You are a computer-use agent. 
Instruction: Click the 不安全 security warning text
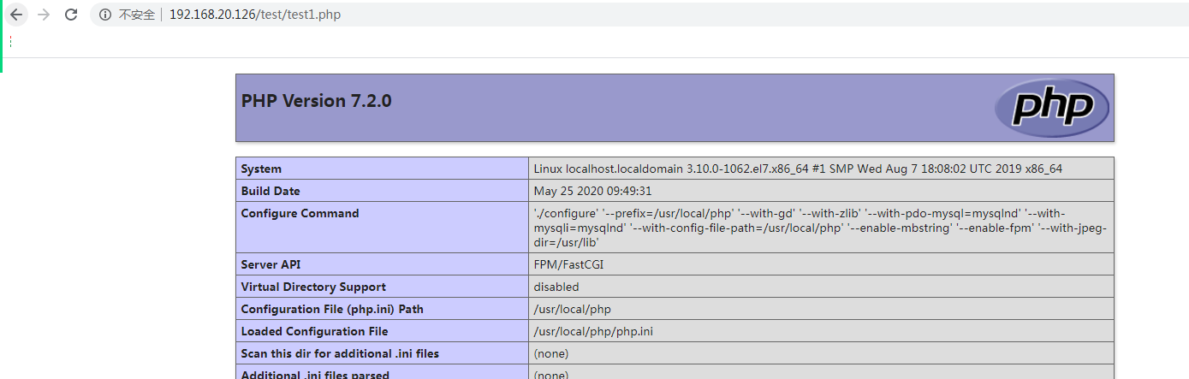click(x=137, y=15)
